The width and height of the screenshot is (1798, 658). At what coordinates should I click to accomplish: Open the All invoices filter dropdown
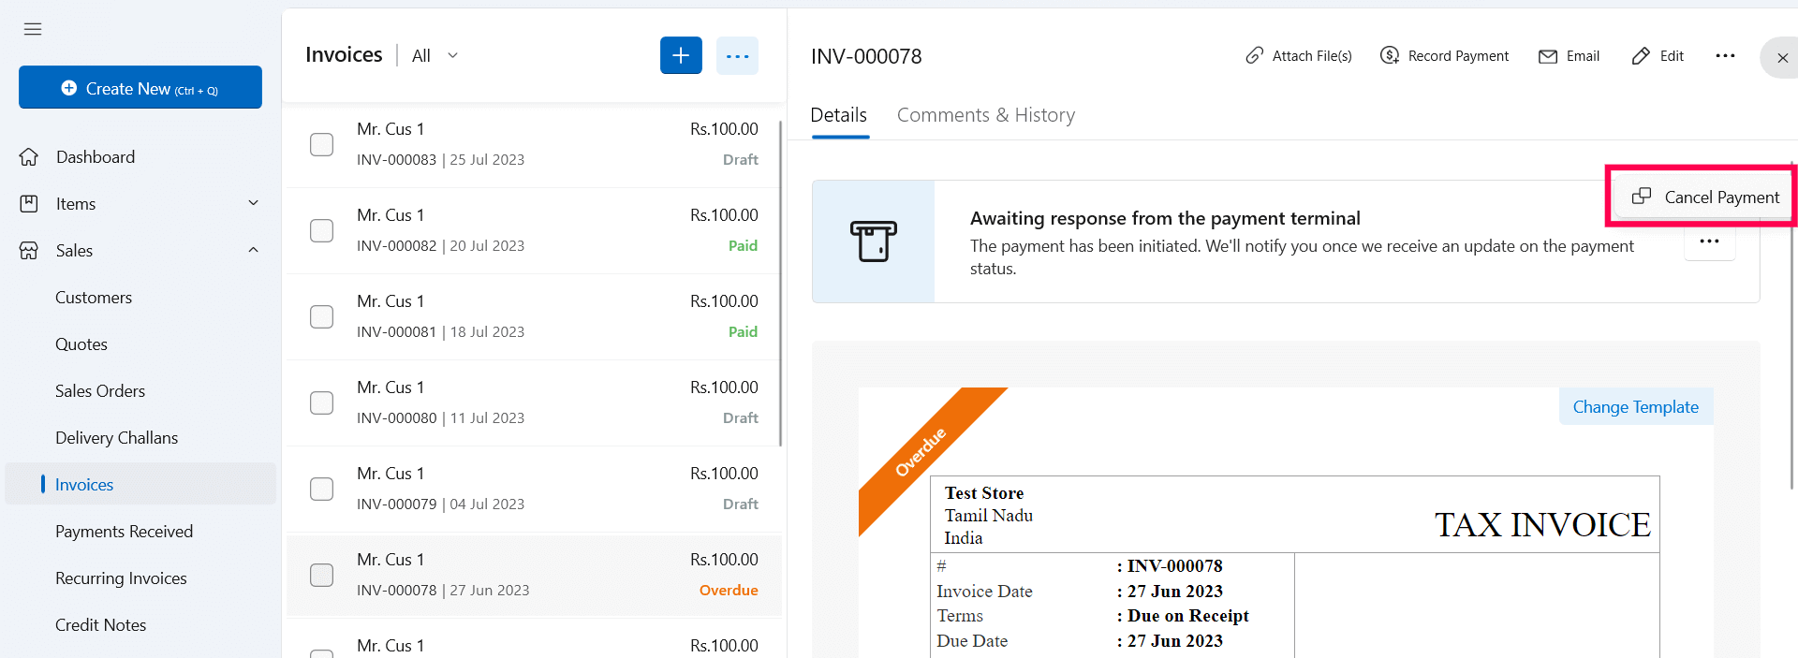click(x=435, y=56)
